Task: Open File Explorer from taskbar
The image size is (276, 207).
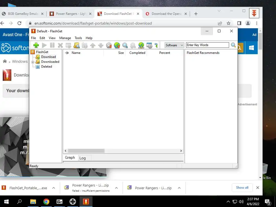Action: (x=33, y=202)
